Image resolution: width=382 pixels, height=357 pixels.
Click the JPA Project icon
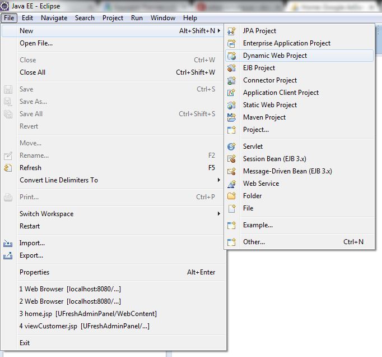click(231, 31)
